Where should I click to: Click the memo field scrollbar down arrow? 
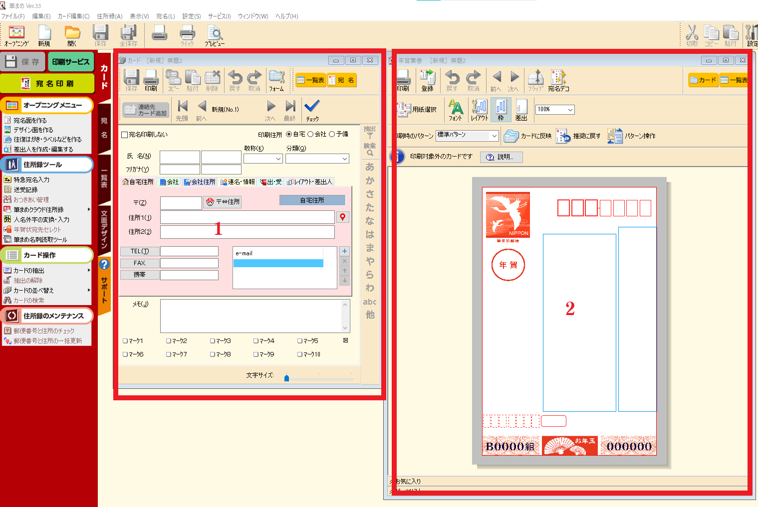coord(345,328)
